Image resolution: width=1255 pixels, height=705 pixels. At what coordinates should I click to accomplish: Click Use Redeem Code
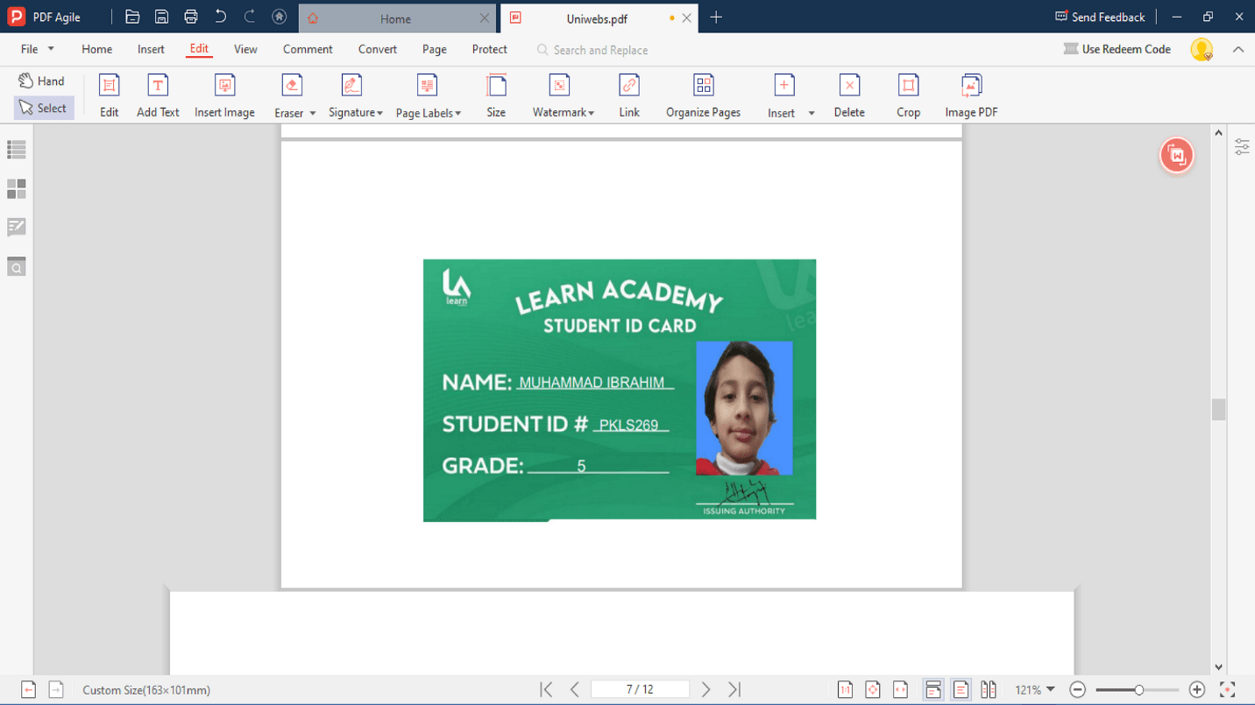click(x=1117, y=49)
